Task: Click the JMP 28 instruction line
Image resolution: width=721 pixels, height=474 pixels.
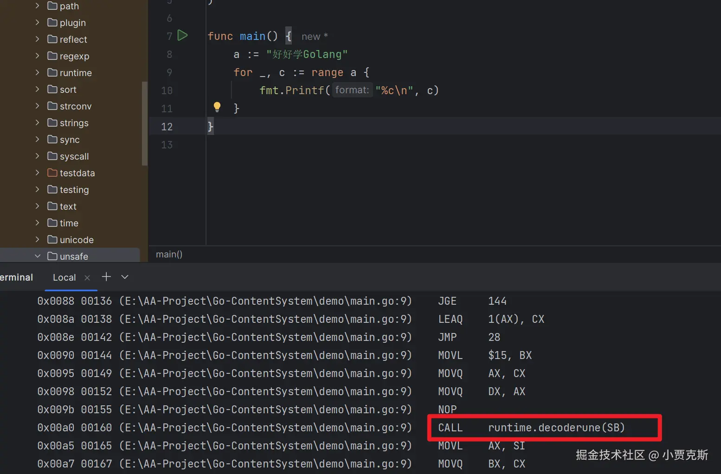Action: 469,337
